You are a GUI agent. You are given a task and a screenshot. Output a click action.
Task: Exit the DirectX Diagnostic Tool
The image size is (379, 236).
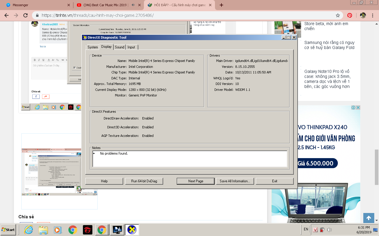(x=275, y=181)
